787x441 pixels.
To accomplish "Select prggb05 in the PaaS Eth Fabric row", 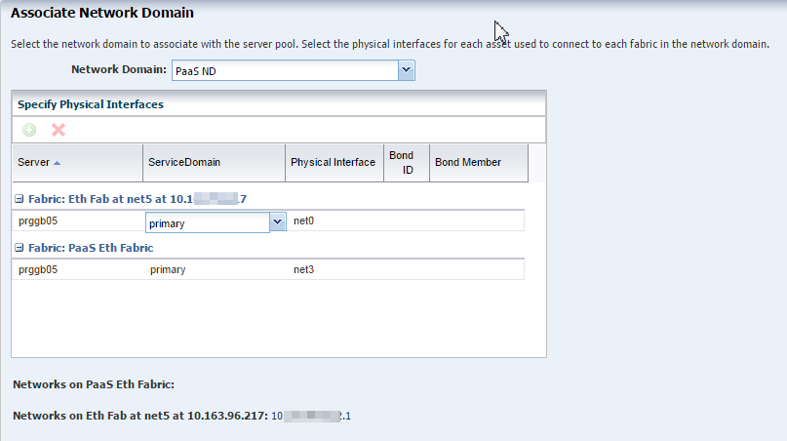I will coord(38,269).
